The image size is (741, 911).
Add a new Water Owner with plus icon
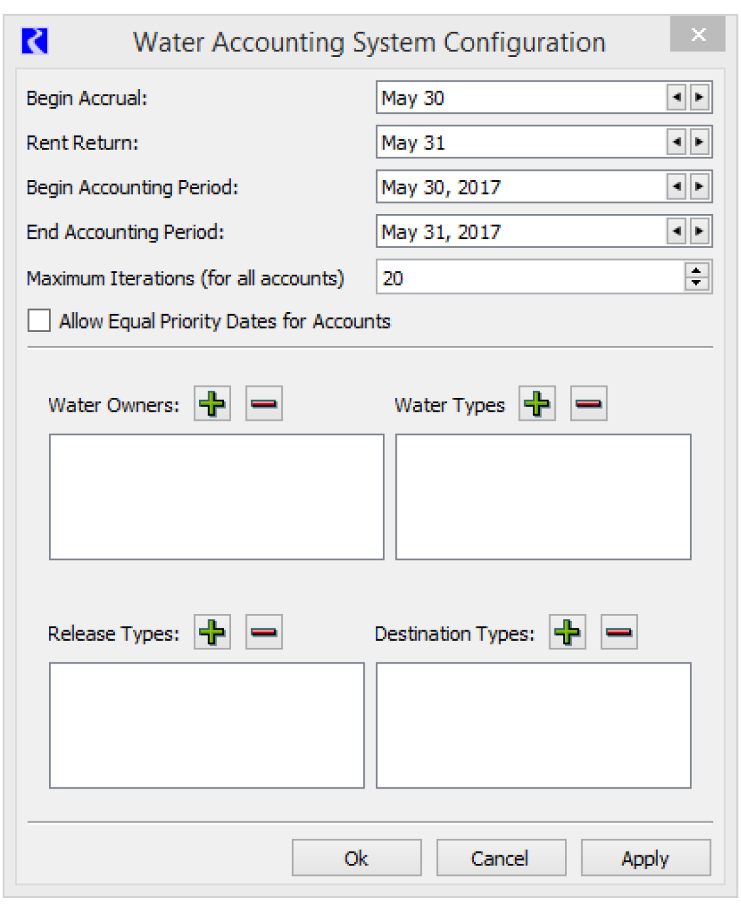tap(212, 404)
